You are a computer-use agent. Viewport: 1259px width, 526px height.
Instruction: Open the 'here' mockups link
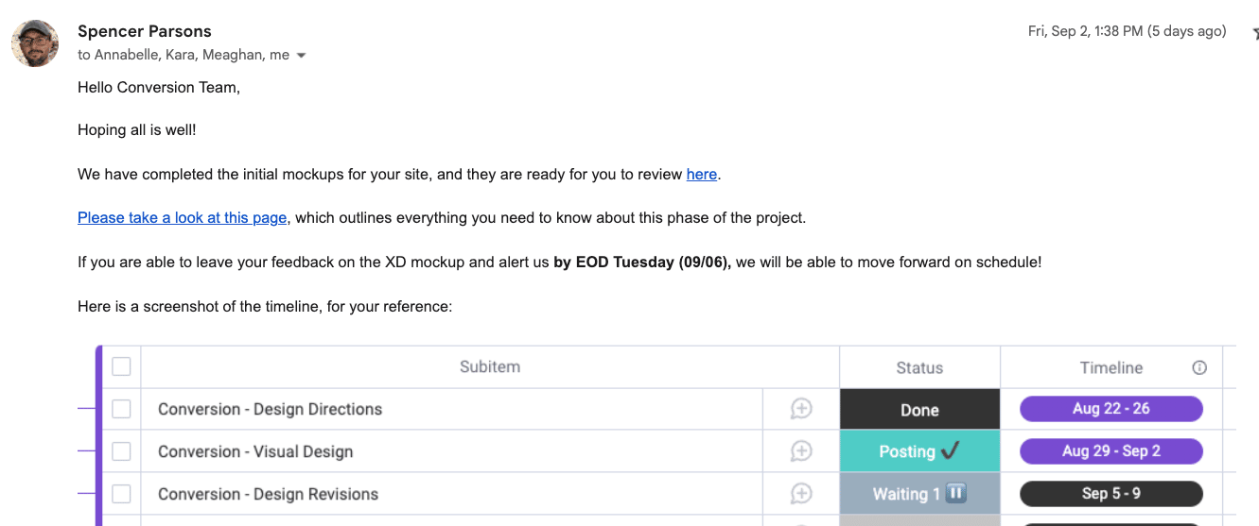(701, 175)
